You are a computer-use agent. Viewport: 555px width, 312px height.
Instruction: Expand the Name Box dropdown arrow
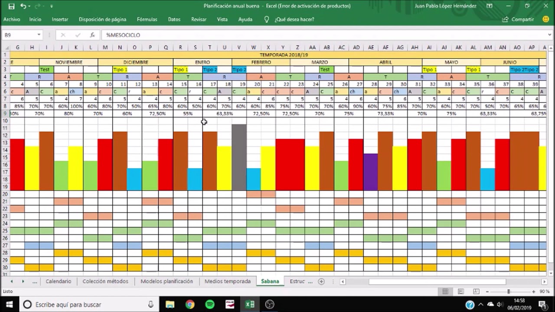pyautogui.click(x=39, y=35)
